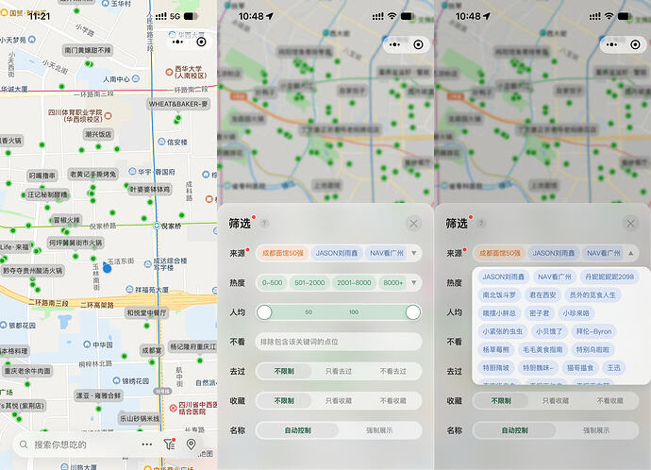Expand 热度 dropdown arrow in middle screen
Viewport: 651px width, 470px height.
(414, 283)
